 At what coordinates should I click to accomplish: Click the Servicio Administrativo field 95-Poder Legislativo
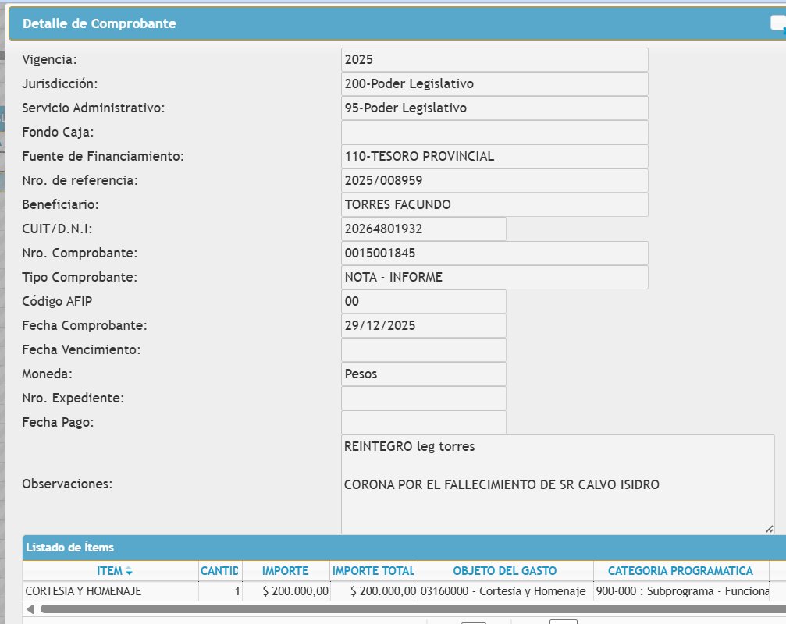(x=494, y=108)
